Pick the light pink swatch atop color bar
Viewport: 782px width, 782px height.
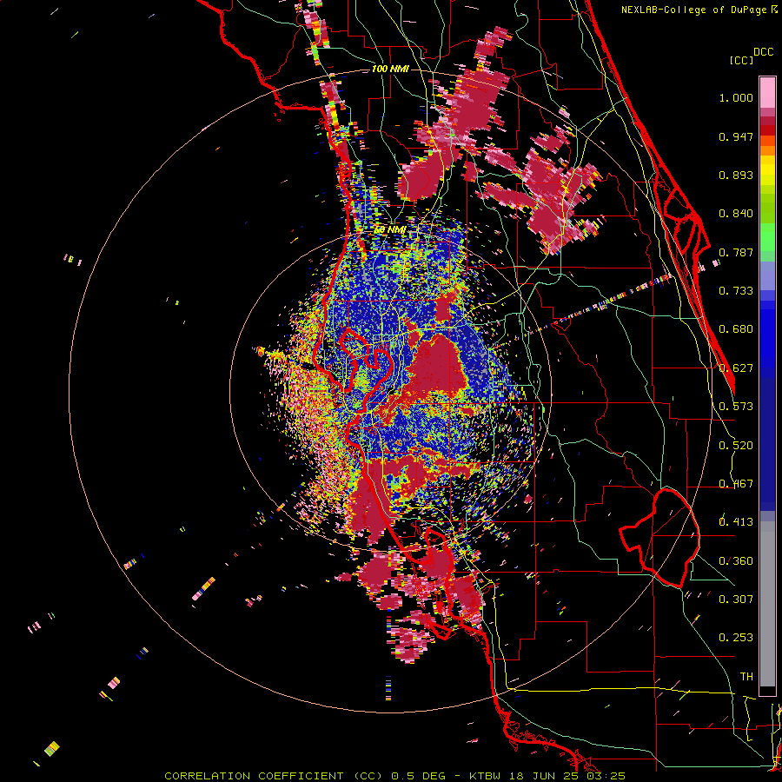(x=767, y=92)
